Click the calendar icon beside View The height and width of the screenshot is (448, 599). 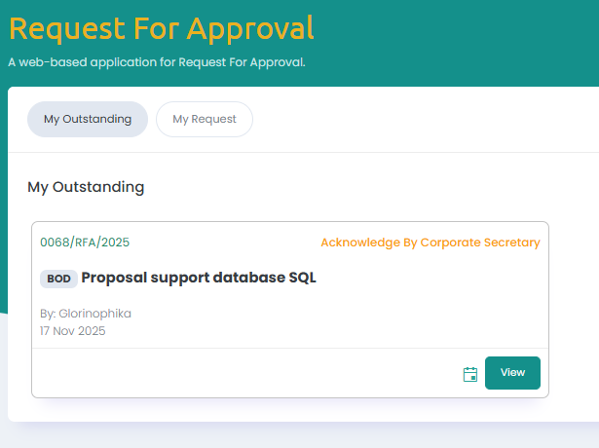pyautogui.click(x=470, y=374)
